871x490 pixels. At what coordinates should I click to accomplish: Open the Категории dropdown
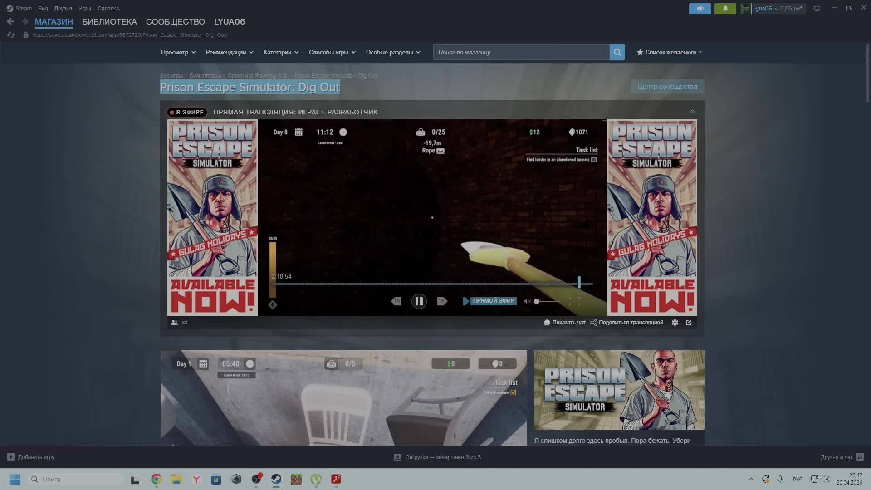tap(280, 52)
